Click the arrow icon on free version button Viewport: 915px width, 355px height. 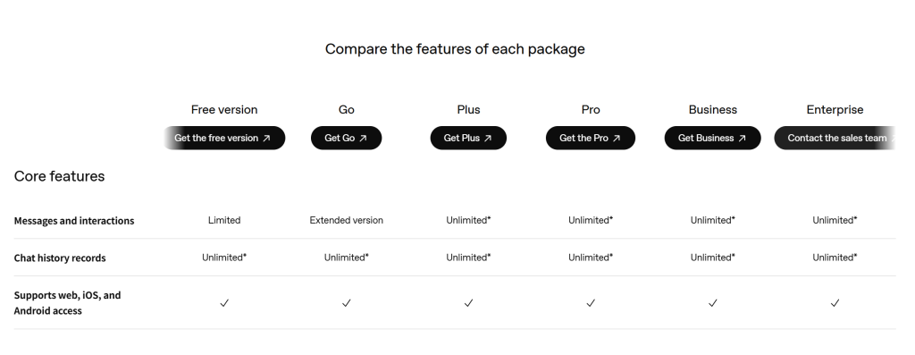(266, 139)
